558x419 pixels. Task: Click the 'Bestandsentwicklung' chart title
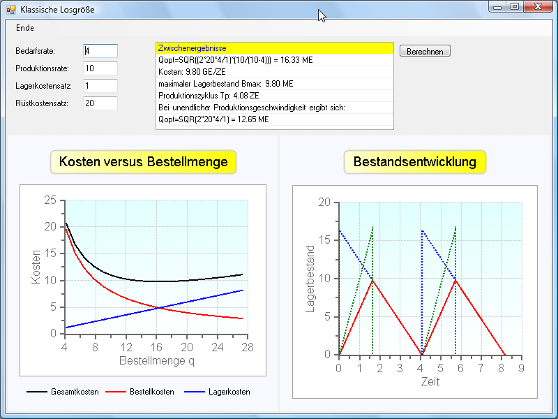[414, 162]
